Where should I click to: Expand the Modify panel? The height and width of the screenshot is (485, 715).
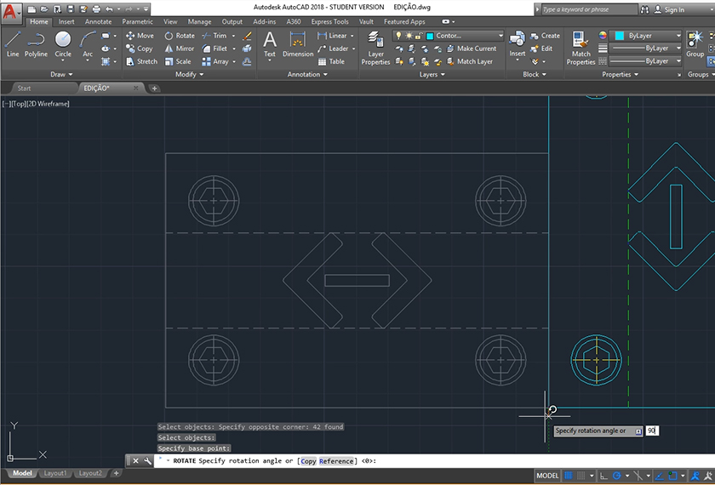coord(189,74)
